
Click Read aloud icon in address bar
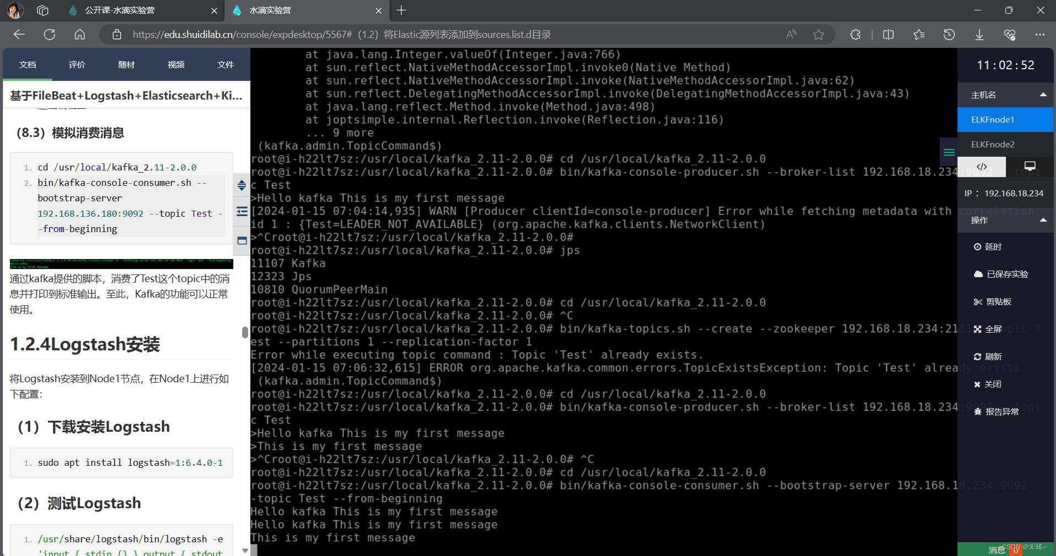click(791, 35)
